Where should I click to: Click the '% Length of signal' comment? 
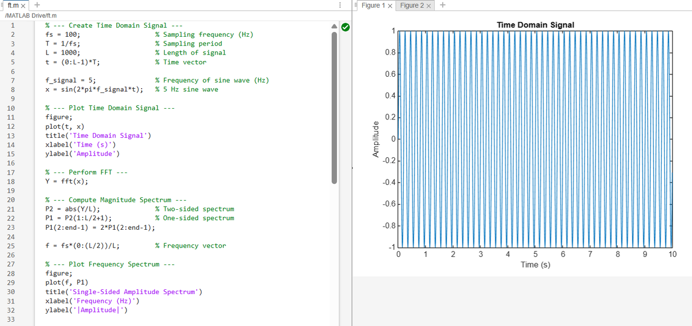(190, 53)
